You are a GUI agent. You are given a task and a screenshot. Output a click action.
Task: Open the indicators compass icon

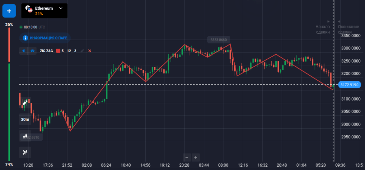pyautogui.click(x=25, y=152)
